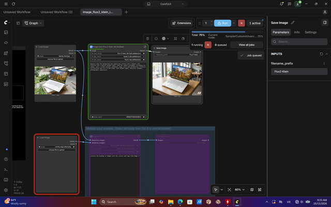Collapse the INPUTS section
This screenshot has height=207, width=331.
coord(326,54)
